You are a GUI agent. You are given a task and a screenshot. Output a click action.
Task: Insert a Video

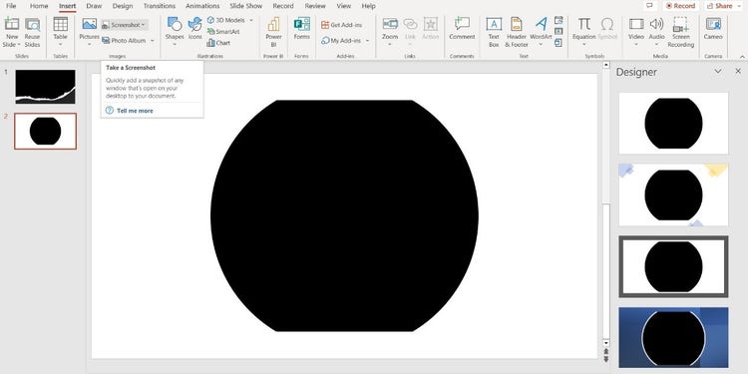coord(636,31)
